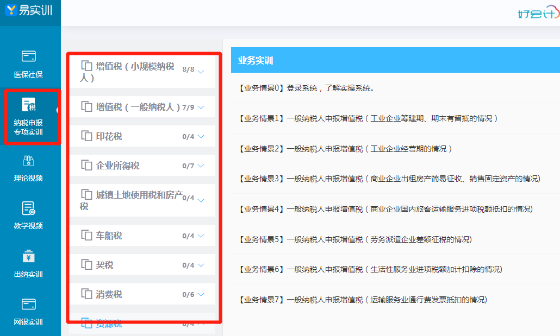
Task: Click copy icon beside 增值税（小规模纳税人）
Action: coord(86,66)
